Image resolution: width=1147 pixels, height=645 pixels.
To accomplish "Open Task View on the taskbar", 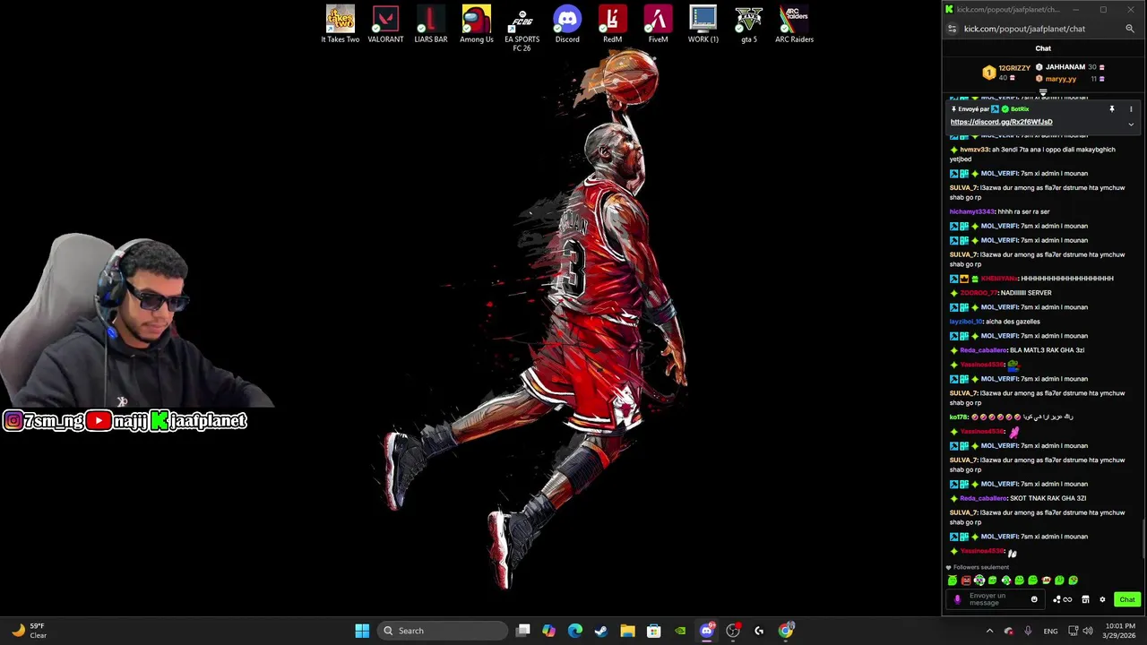I will pyautogui.click(x=523, y=631).
